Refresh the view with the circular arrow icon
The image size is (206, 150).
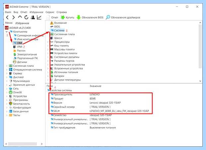(26, 17)
